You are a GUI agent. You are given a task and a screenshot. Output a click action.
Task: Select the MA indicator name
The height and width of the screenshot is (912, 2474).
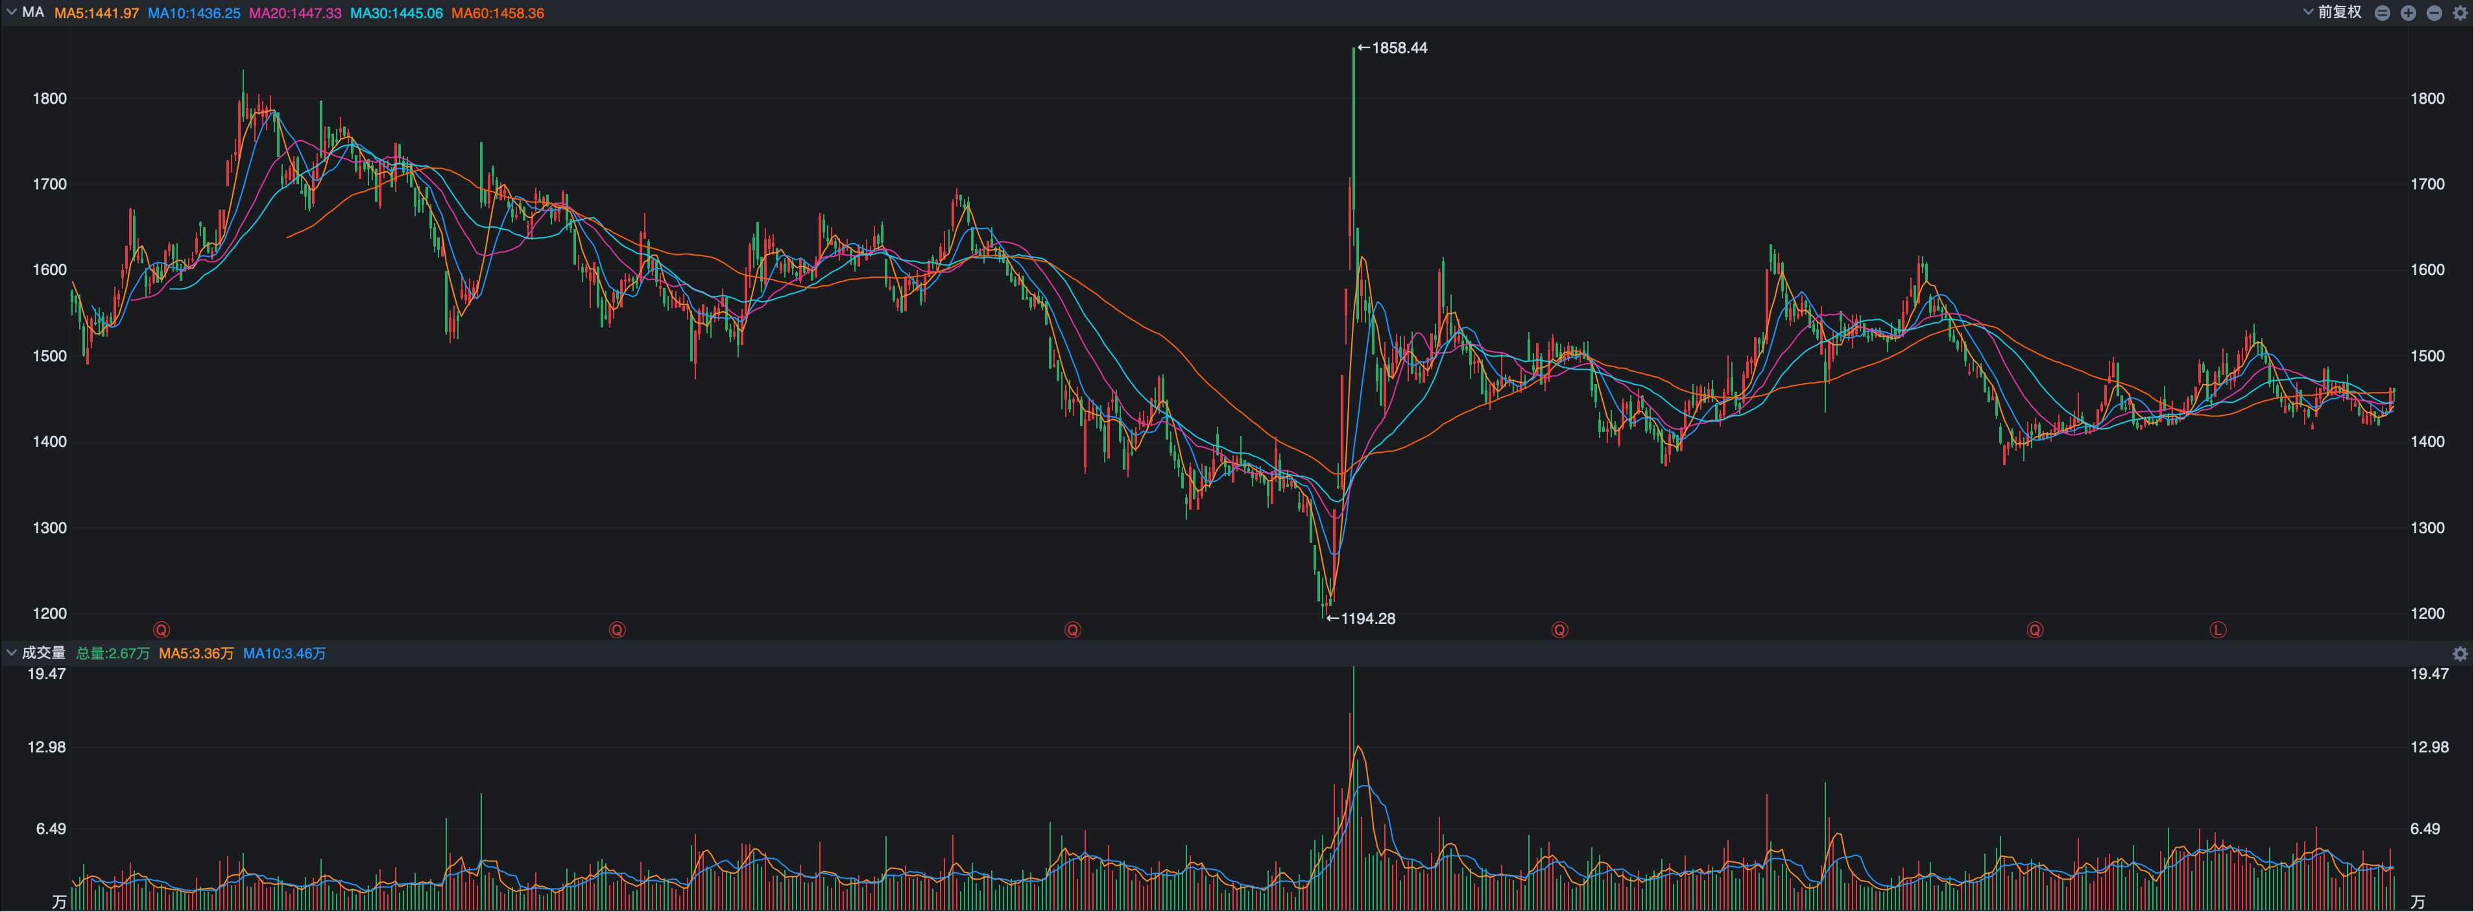pos(32,12)
